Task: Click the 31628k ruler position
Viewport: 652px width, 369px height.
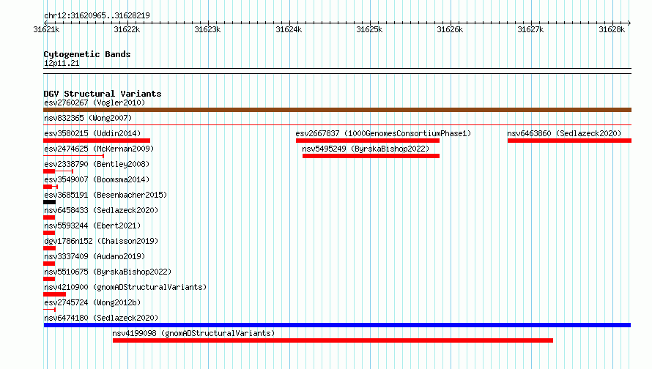Action: click(612, 29)
